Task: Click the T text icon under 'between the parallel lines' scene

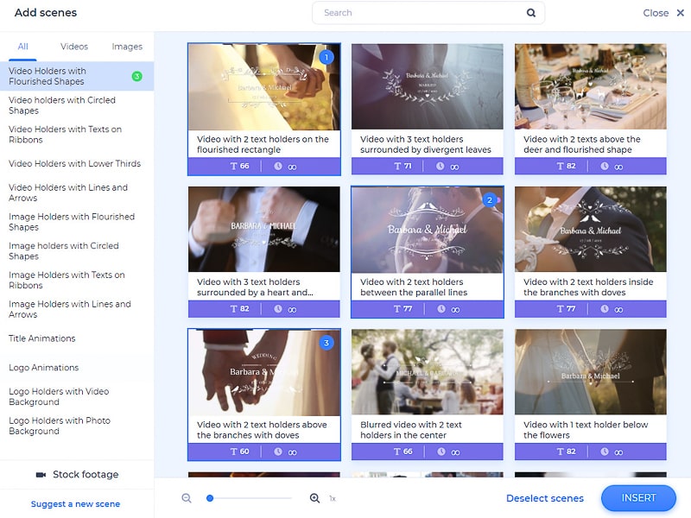Action: click(x=397, y=309)
